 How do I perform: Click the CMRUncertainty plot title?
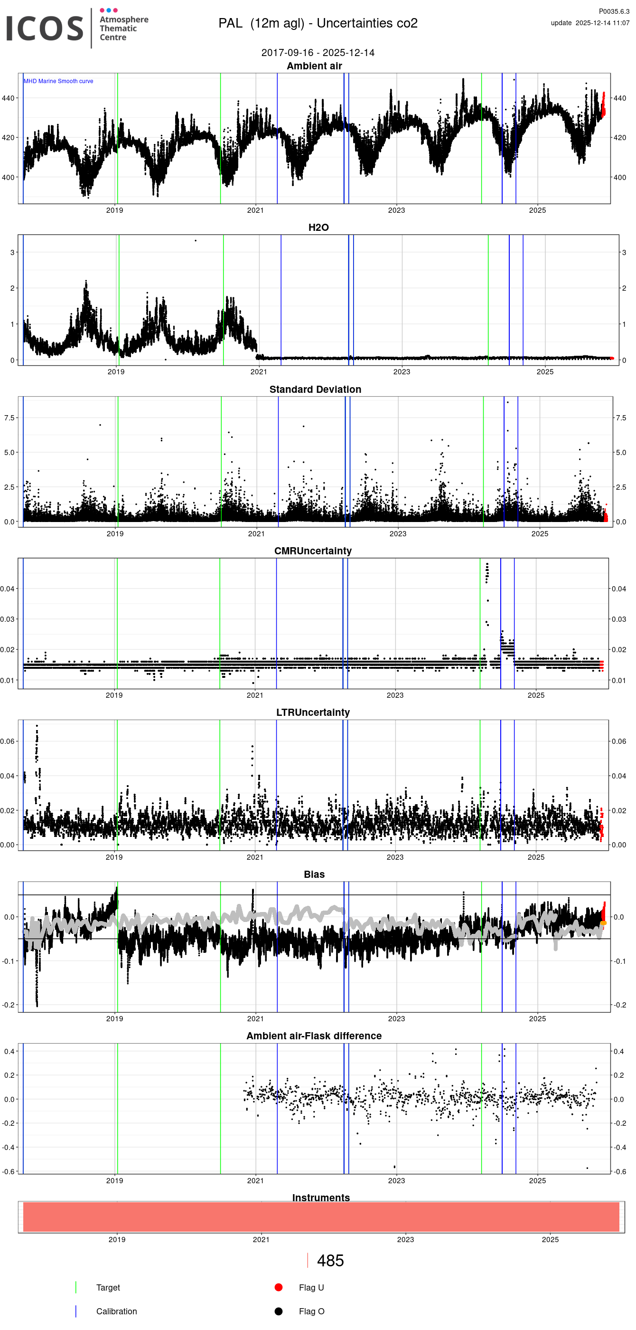coord(313,551)
